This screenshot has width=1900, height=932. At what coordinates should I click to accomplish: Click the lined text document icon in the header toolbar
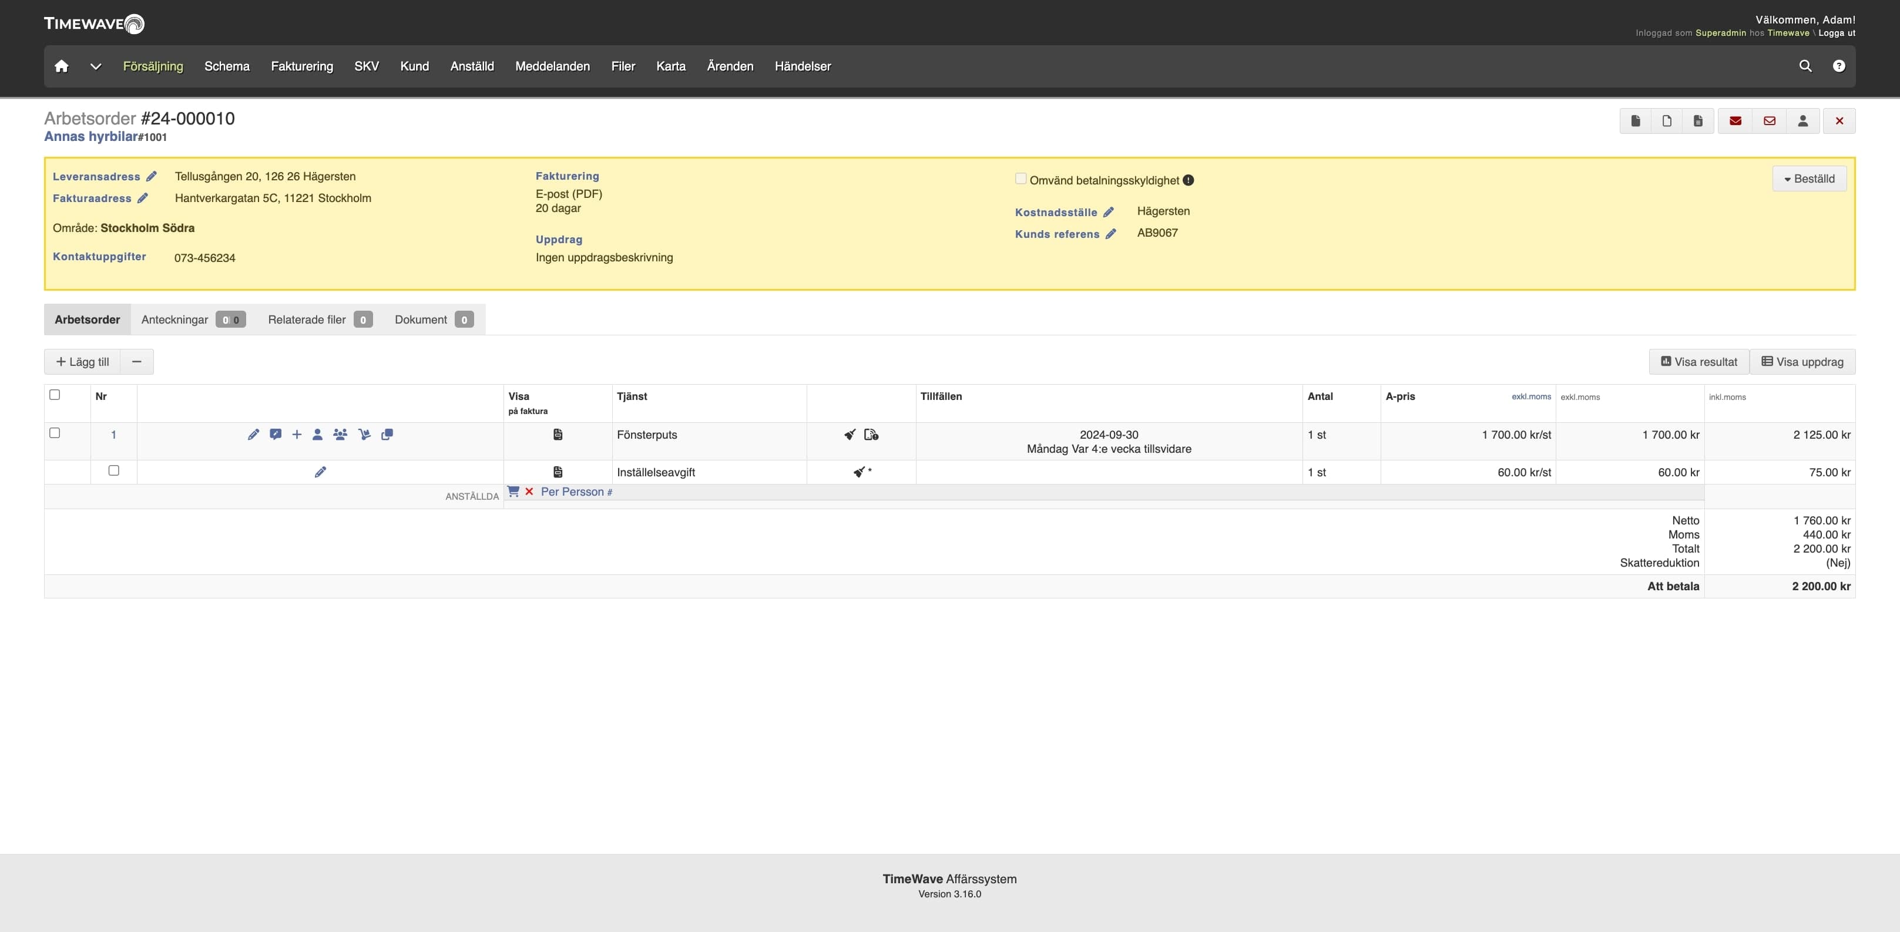[1698, 121]
